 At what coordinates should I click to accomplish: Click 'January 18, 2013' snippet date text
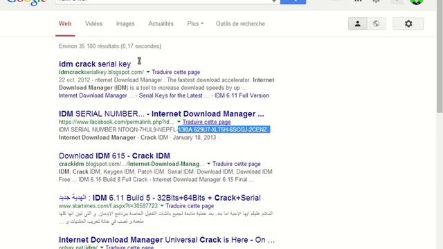click(x=195, y=138)
